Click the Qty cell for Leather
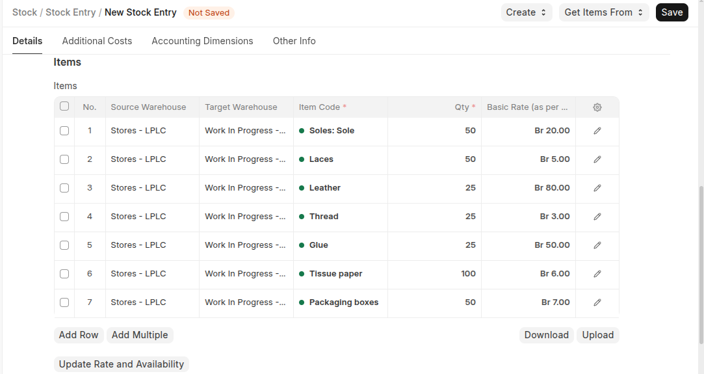Viewport: 704px width, 374px height. (x=434, y=188)
